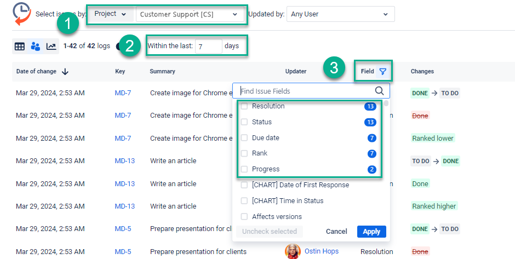Click Cancel in the field filter
The image size is (515, 259).
tap(336, 232)
